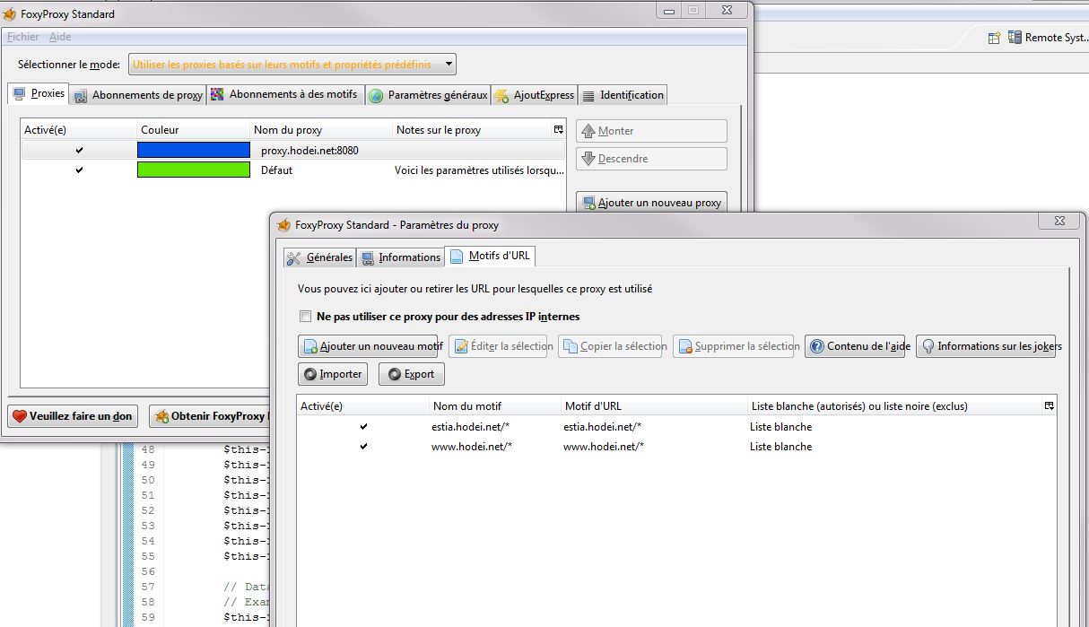Click the green color swatch of Défaut proxy
1089x627 pixels.
194,170
